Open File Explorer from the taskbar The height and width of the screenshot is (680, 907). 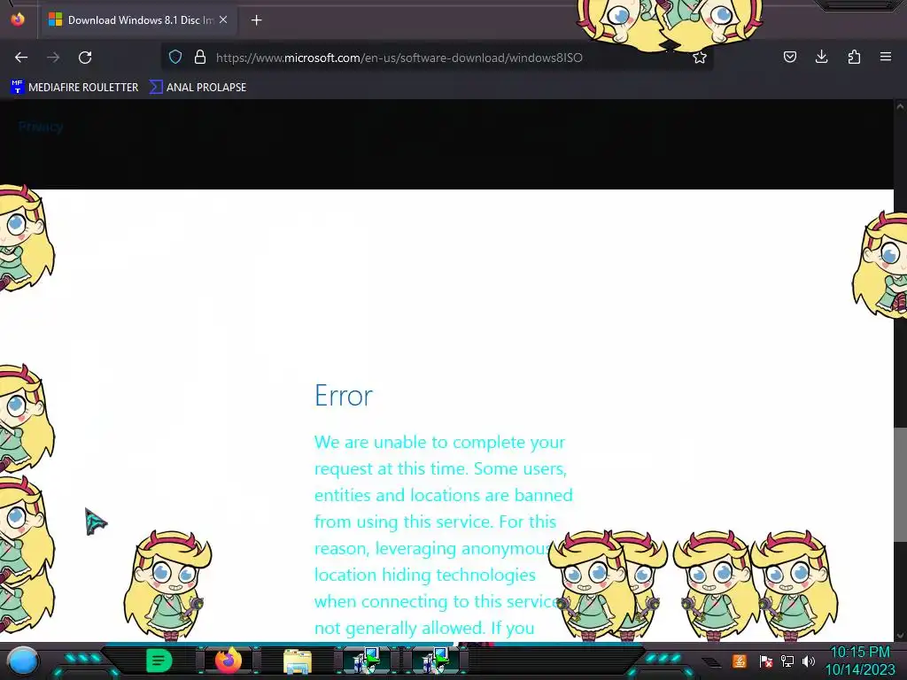tap(298, 661)
